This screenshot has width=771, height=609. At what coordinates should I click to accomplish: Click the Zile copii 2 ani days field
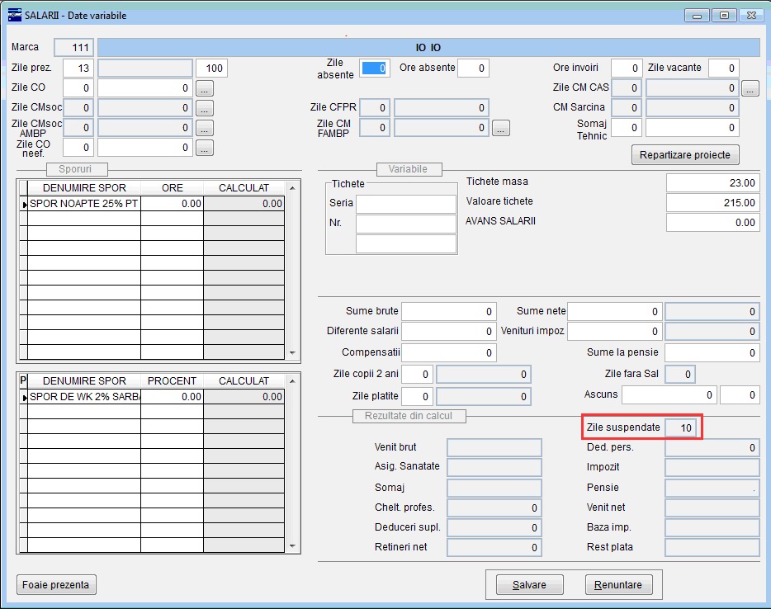[x=418, y=375]
